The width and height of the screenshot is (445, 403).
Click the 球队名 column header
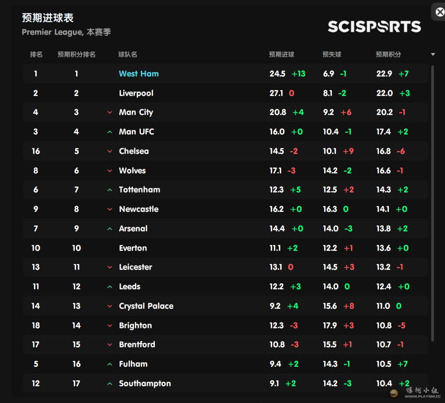pyautogui.click(x=128, y=54)
